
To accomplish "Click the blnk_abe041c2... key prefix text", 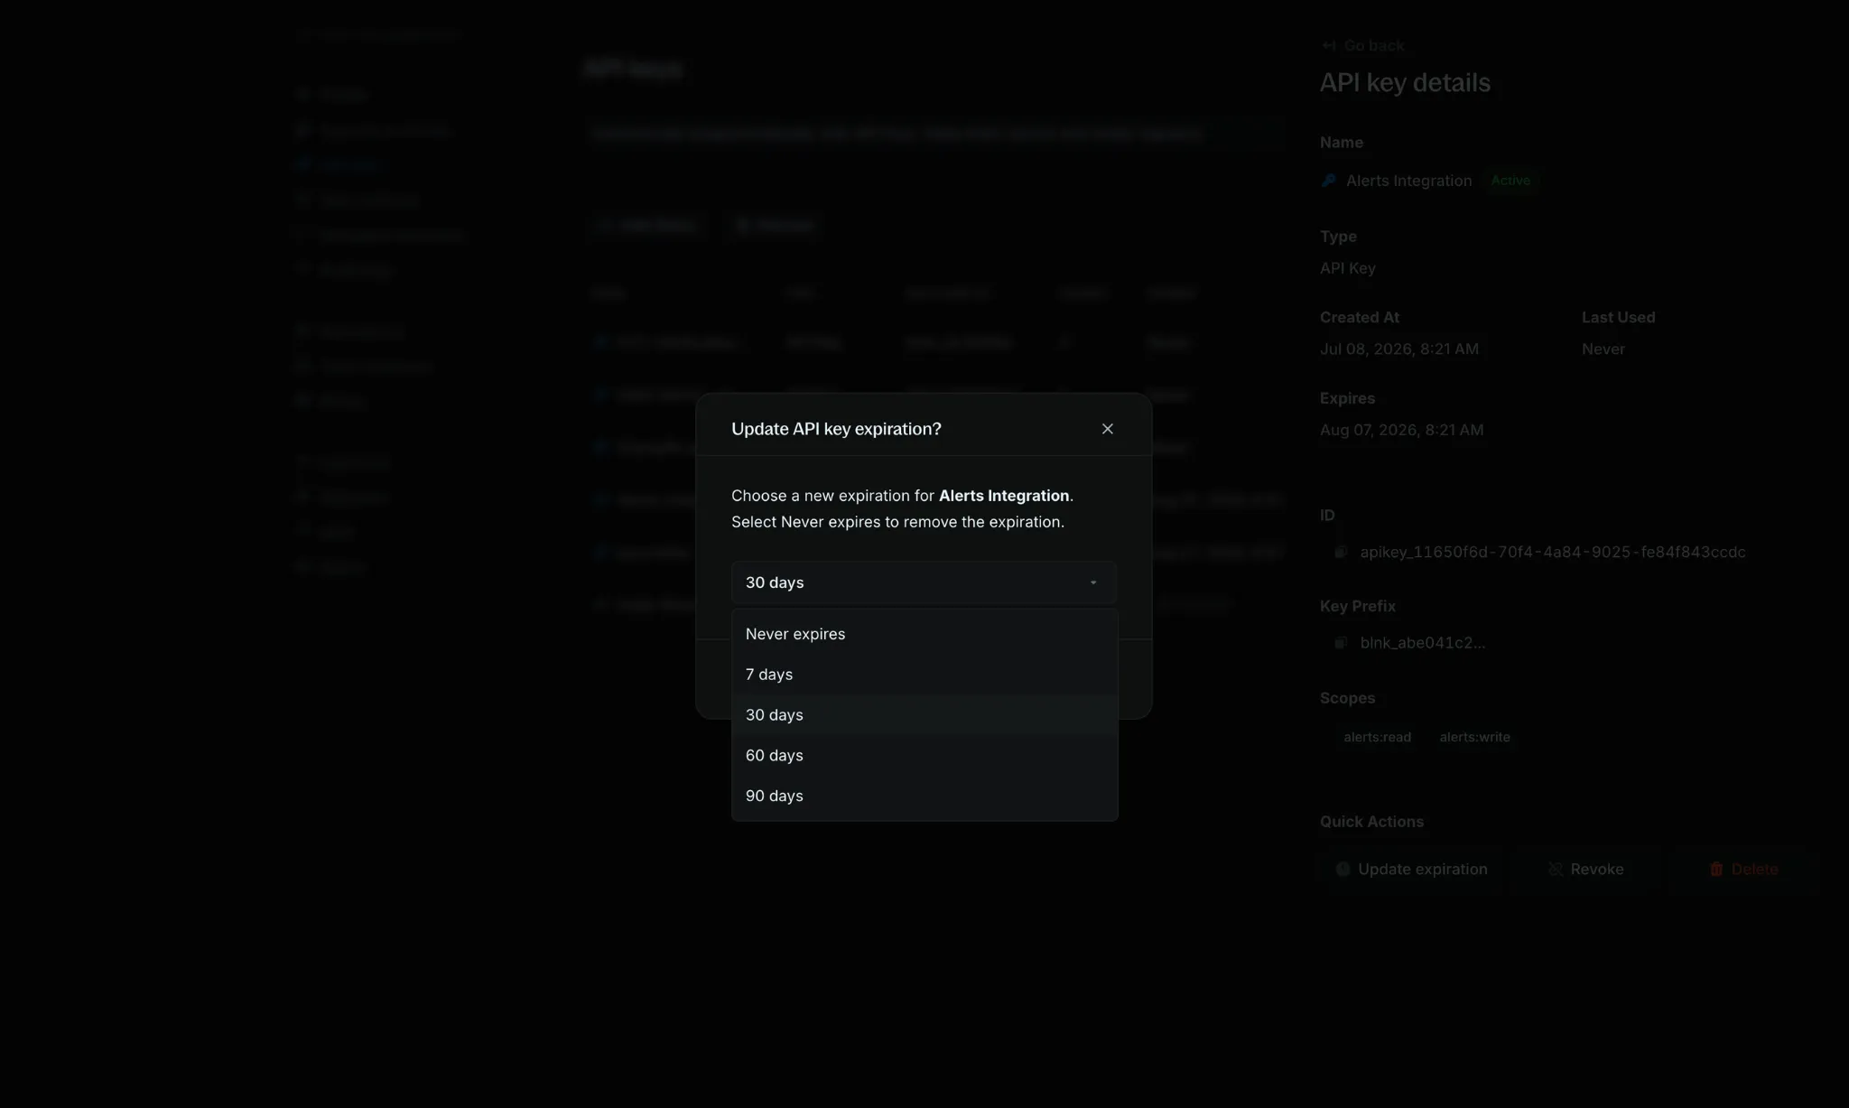I will click(1423, 642).
